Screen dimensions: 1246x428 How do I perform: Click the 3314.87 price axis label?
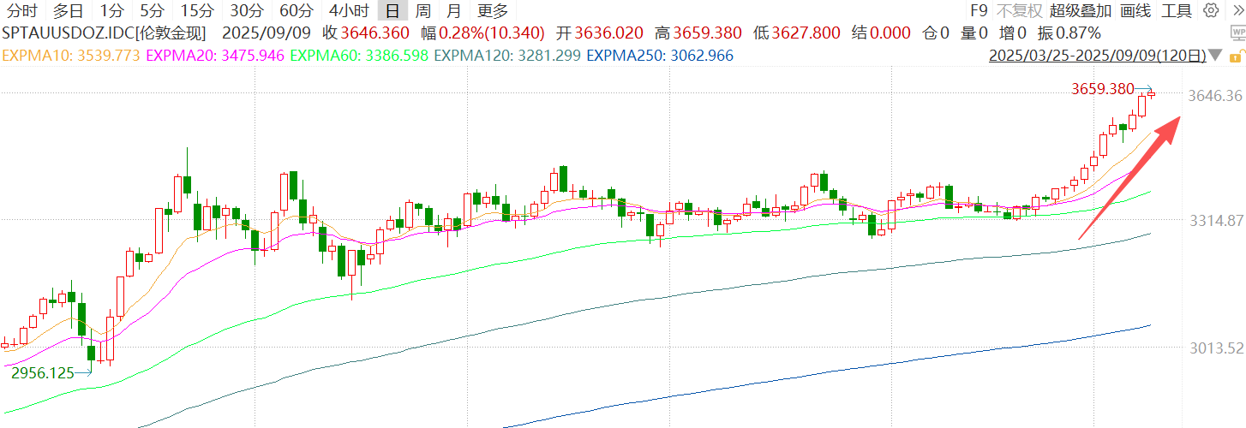coord(1215,221)
